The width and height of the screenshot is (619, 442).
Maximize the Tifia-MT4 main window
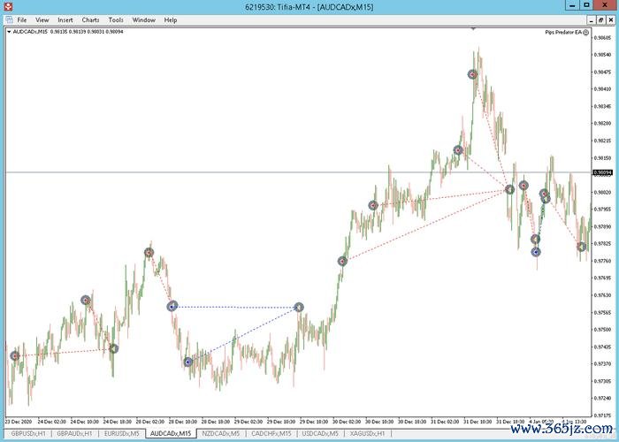[x=586, y=5]
